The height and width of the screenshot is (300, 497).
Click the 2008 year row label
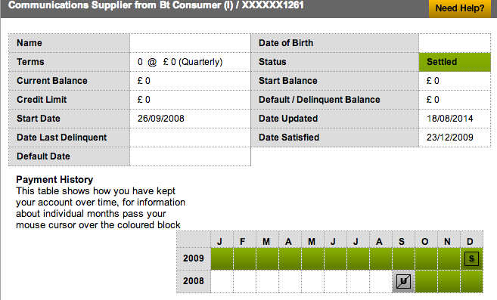pyautogui.click(x=194, y=281)
